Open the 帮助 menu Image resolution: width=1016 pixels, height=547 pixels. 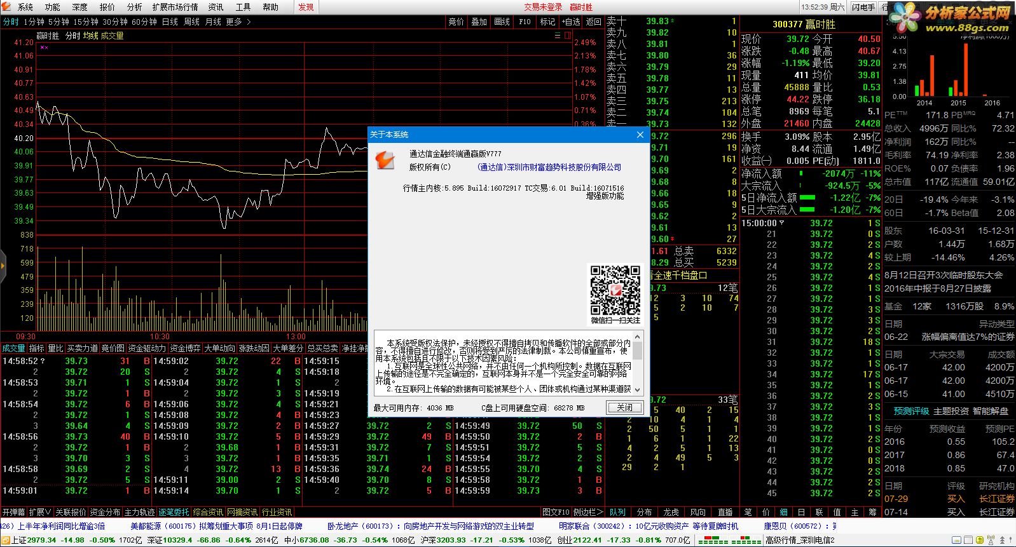pos(271,7)
